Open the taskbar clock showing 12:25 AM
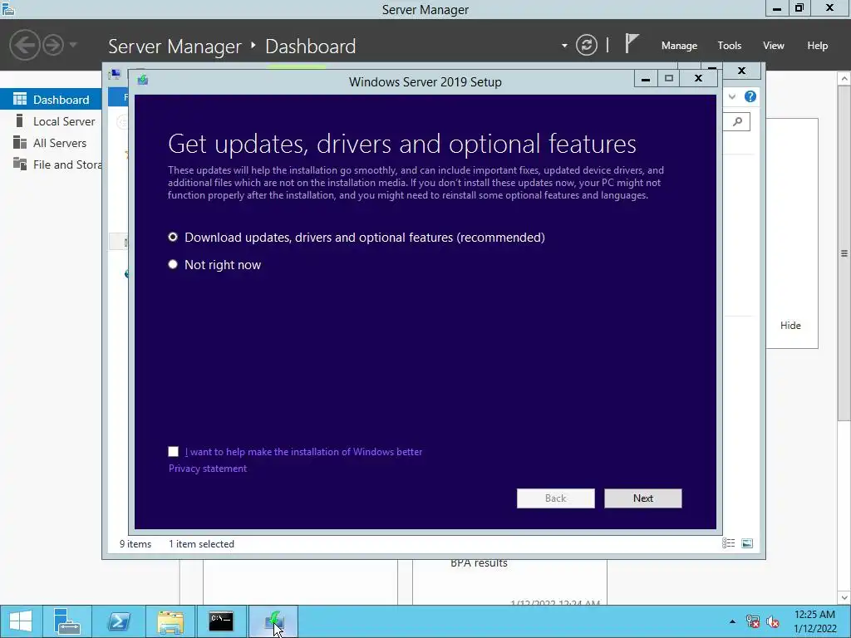Viewport: 851px width, 638px height. [x=814, y=621]
